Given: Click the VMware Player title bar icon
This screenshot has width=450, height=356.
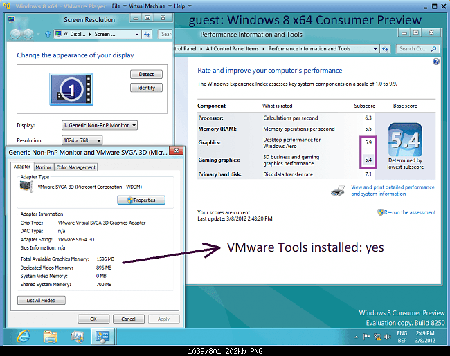Looking at the screenshot, I should click(x=7, y=6).
